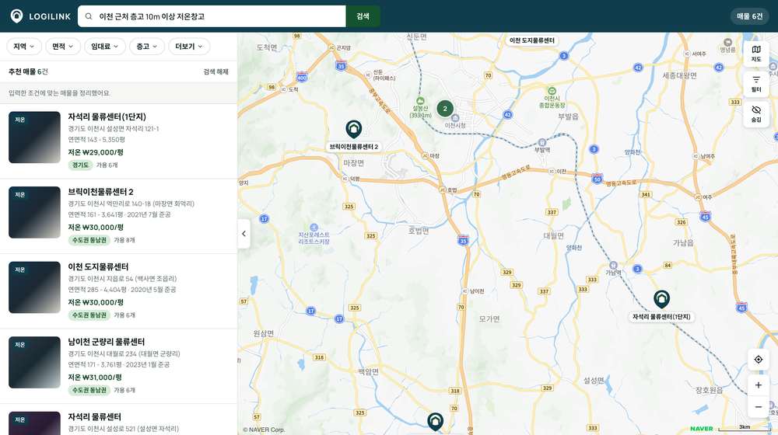Click the 경기도 tag on first listing

pos(80,165)
